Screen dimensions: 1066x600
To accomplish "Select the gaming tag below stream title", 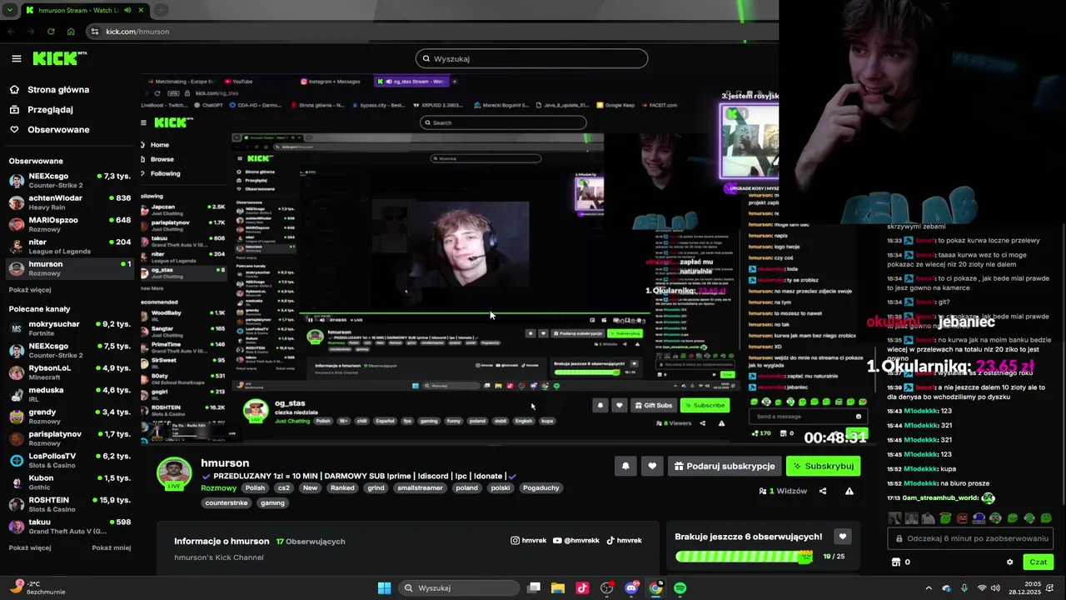I will 272,502.
